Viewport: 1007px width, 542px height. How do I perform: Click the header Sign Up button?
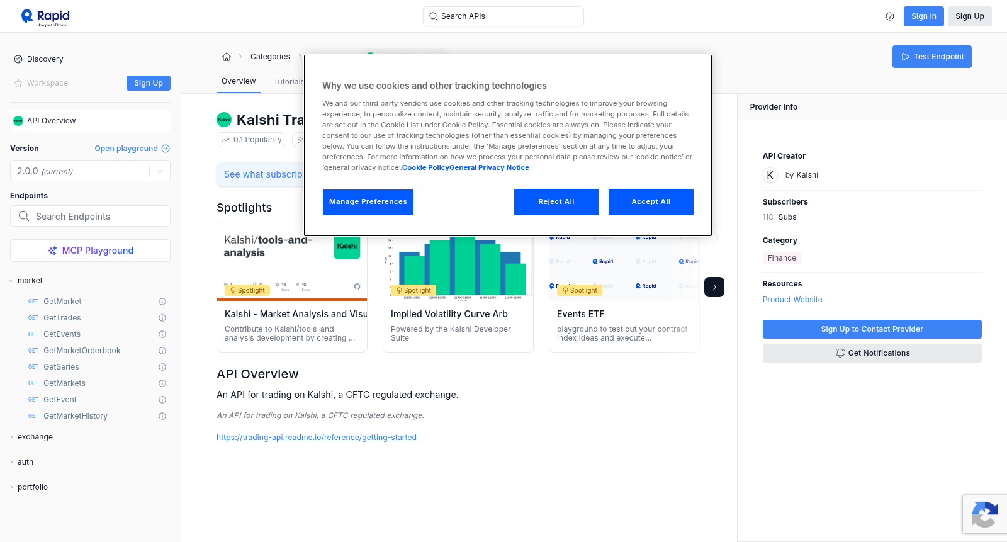(x=970, y=16)
